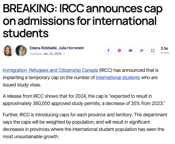Share the article by email envelope icon

click(131, 51)
